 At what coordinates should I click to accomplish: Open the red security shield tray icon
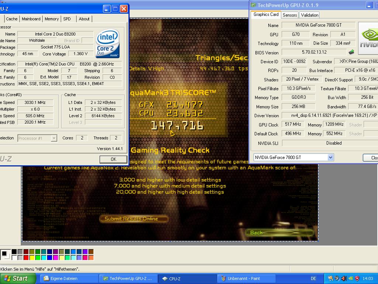point(357,278)
